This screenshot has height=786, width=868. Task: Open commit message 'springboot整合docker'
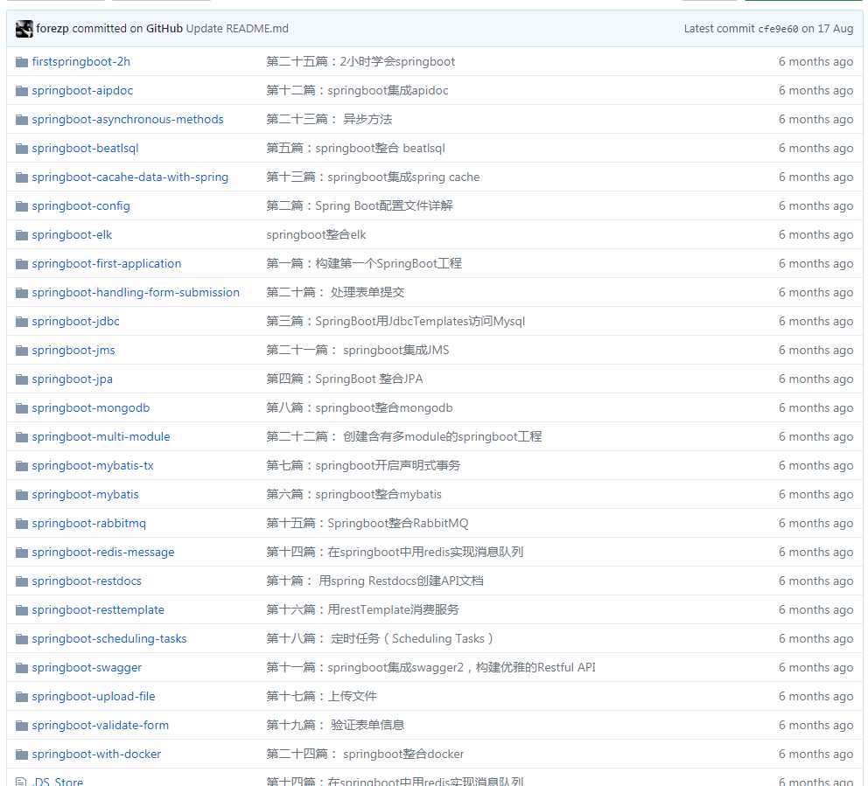[x=365, y=755]
